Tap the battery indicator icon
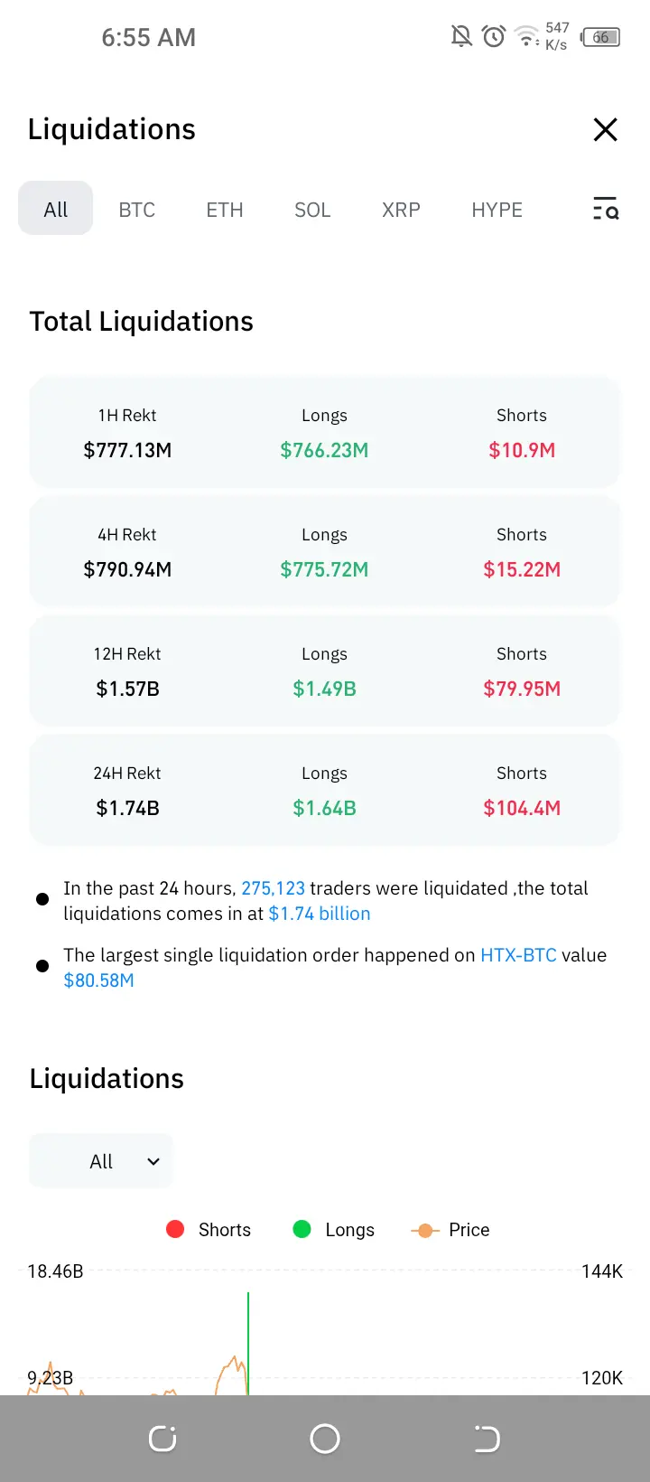The height and width of the screenshot is (1482, 650). [x=600, y=37]
